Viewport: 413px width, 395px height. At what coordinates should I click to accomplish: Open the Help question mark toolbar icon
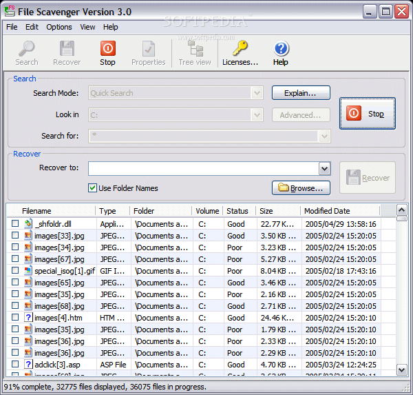pos(281,48)
